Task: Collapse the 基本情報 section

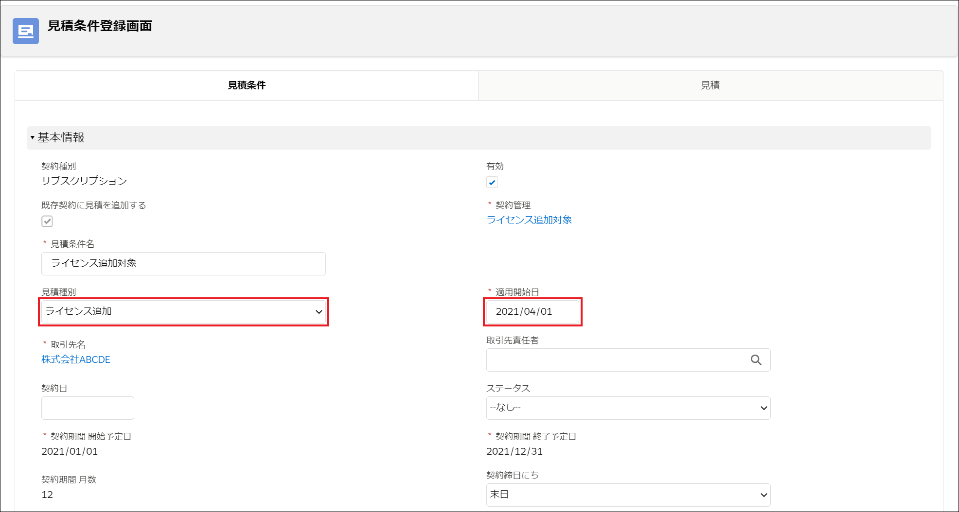Action: [x=33, y=138]
